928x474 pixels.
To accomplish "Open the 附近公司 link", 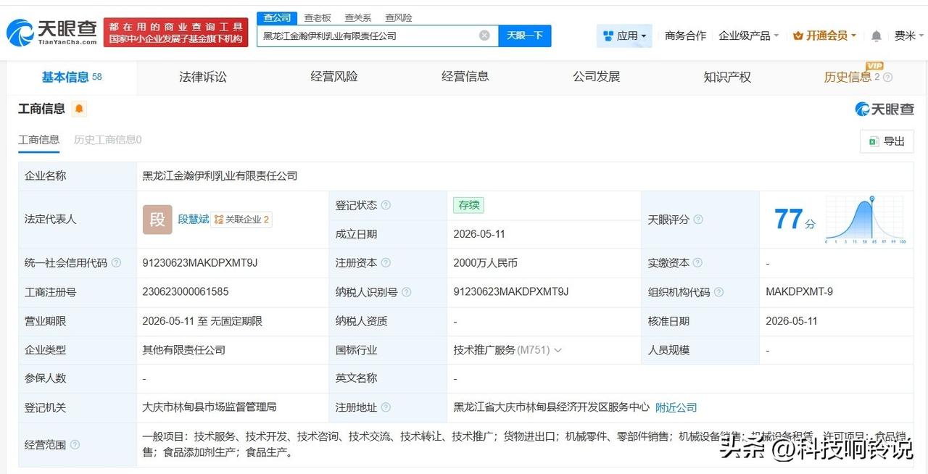I will [x=676, y=407].
